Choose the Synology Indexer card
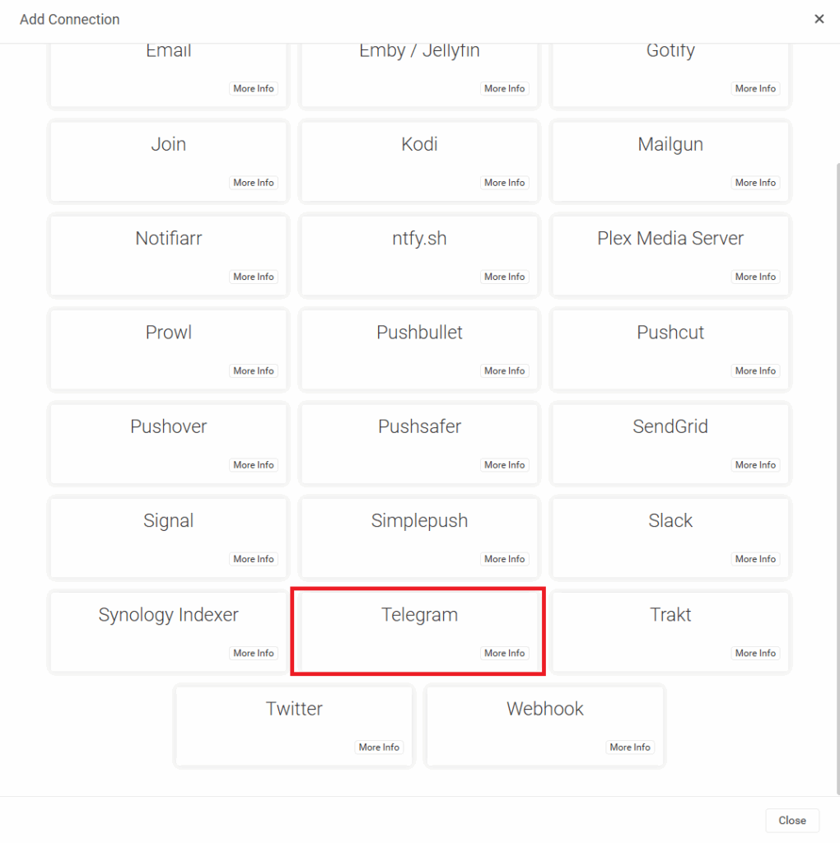This screenshot has width=840, height=843. [168, 631]
